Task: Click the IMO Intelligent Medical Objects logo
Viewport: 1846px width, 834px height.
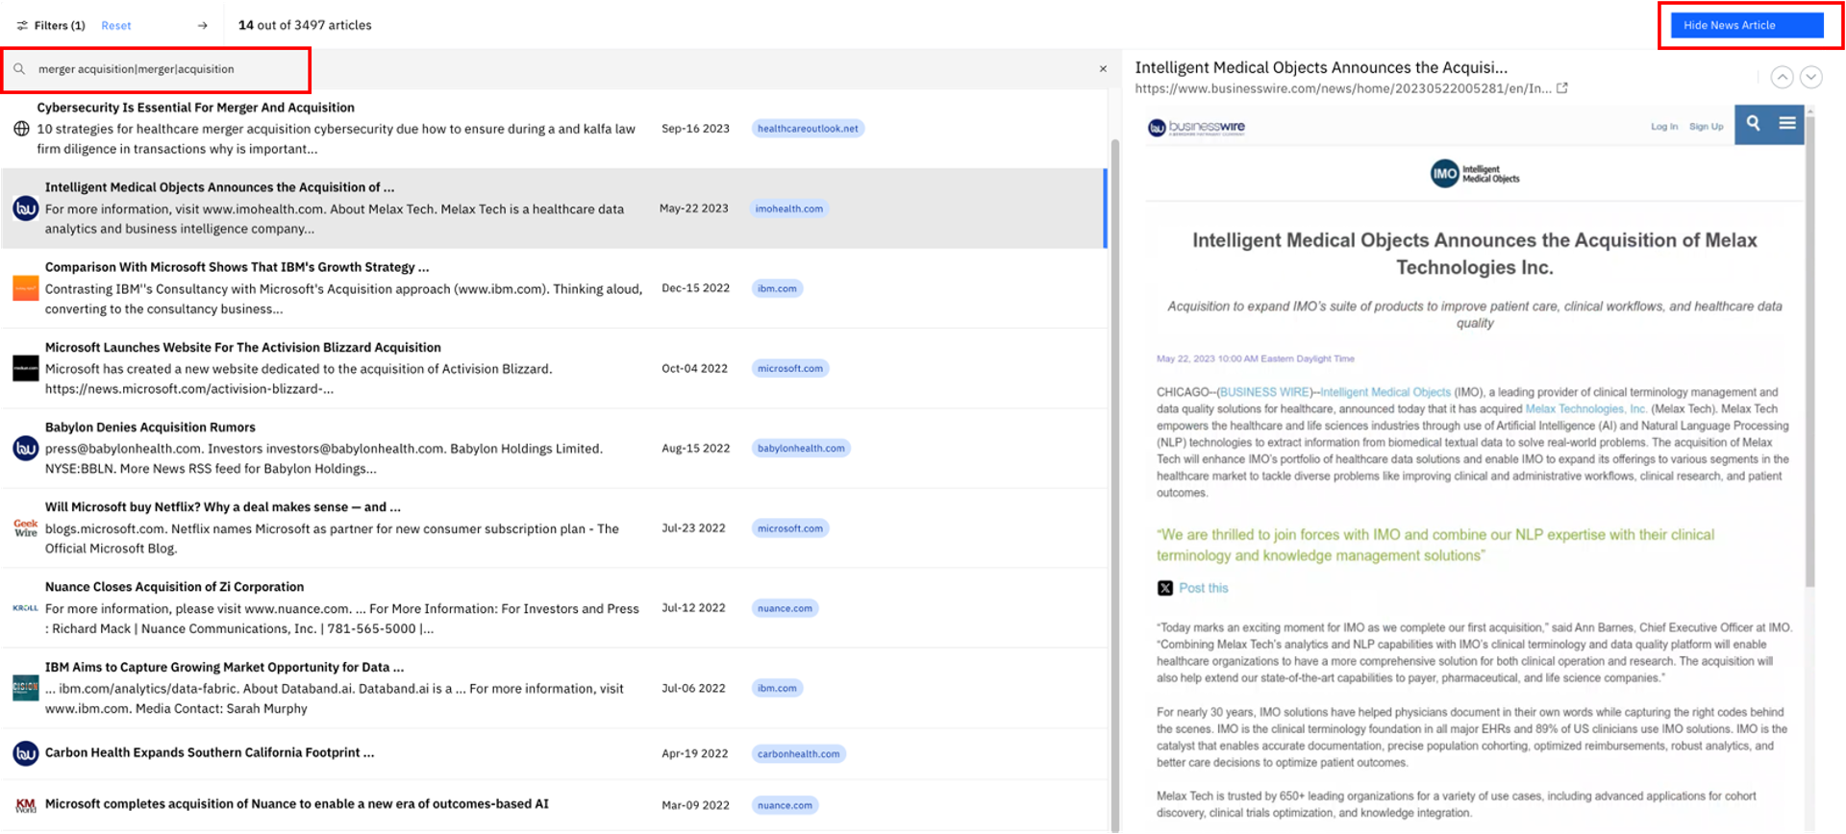Action: (x=1474, y=174)
